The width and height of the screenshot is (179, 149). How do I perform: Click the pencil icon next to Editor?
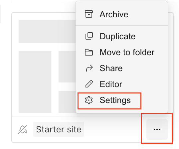tap(89, 84)
